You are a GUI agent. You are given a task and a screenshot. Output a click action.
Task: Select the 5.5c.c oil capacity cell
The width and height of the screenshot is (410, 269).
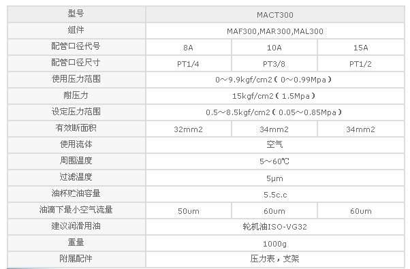coord(275,194)
